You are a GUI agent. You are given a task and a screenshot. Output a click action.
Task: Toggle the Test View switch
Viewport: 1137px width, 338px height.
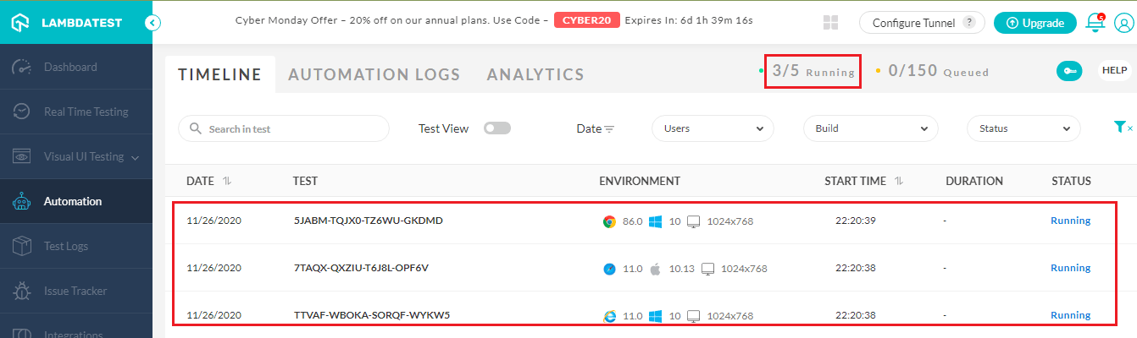[497, 128]
